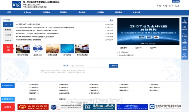Open 重庆市服务中心 link
The image size is (189, 112).
[x=154, y=90]
